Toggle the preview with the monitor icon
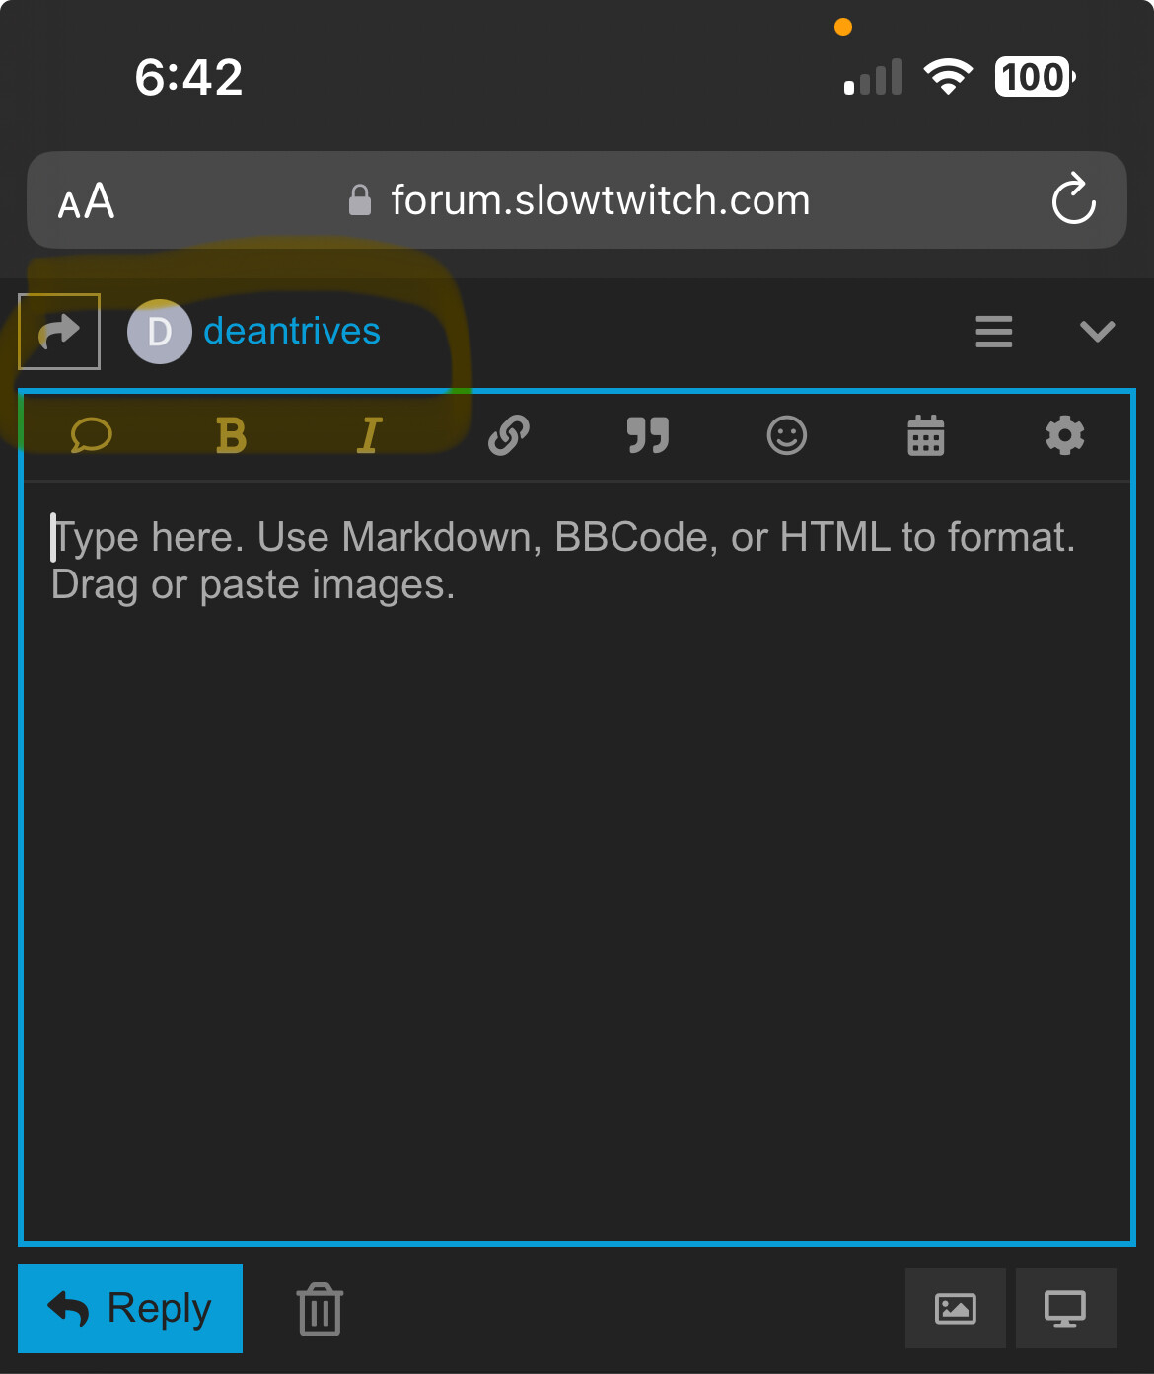The image size is (1154, 1374). pos(1065,1309)
